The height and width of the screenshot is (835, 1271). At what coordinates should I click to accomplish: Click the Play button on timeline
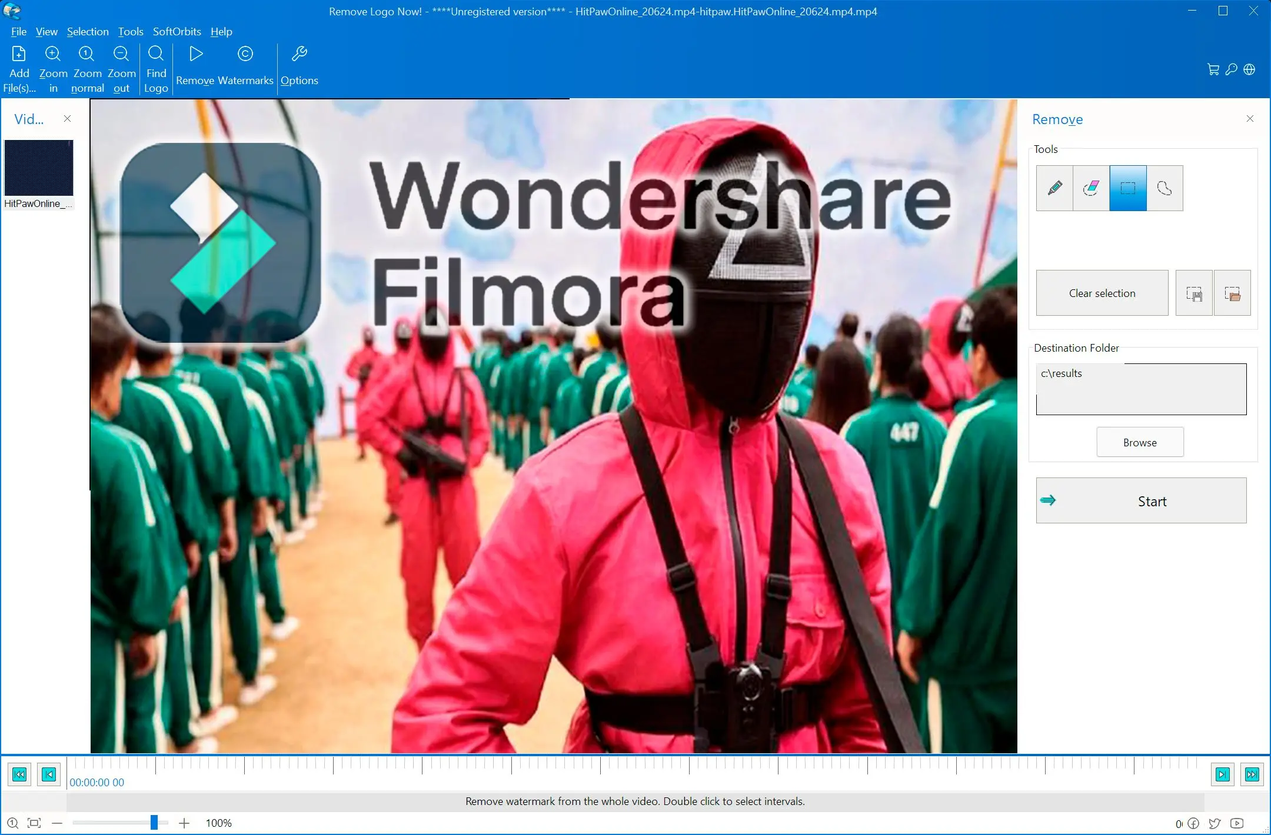[x=1222, y=773]
